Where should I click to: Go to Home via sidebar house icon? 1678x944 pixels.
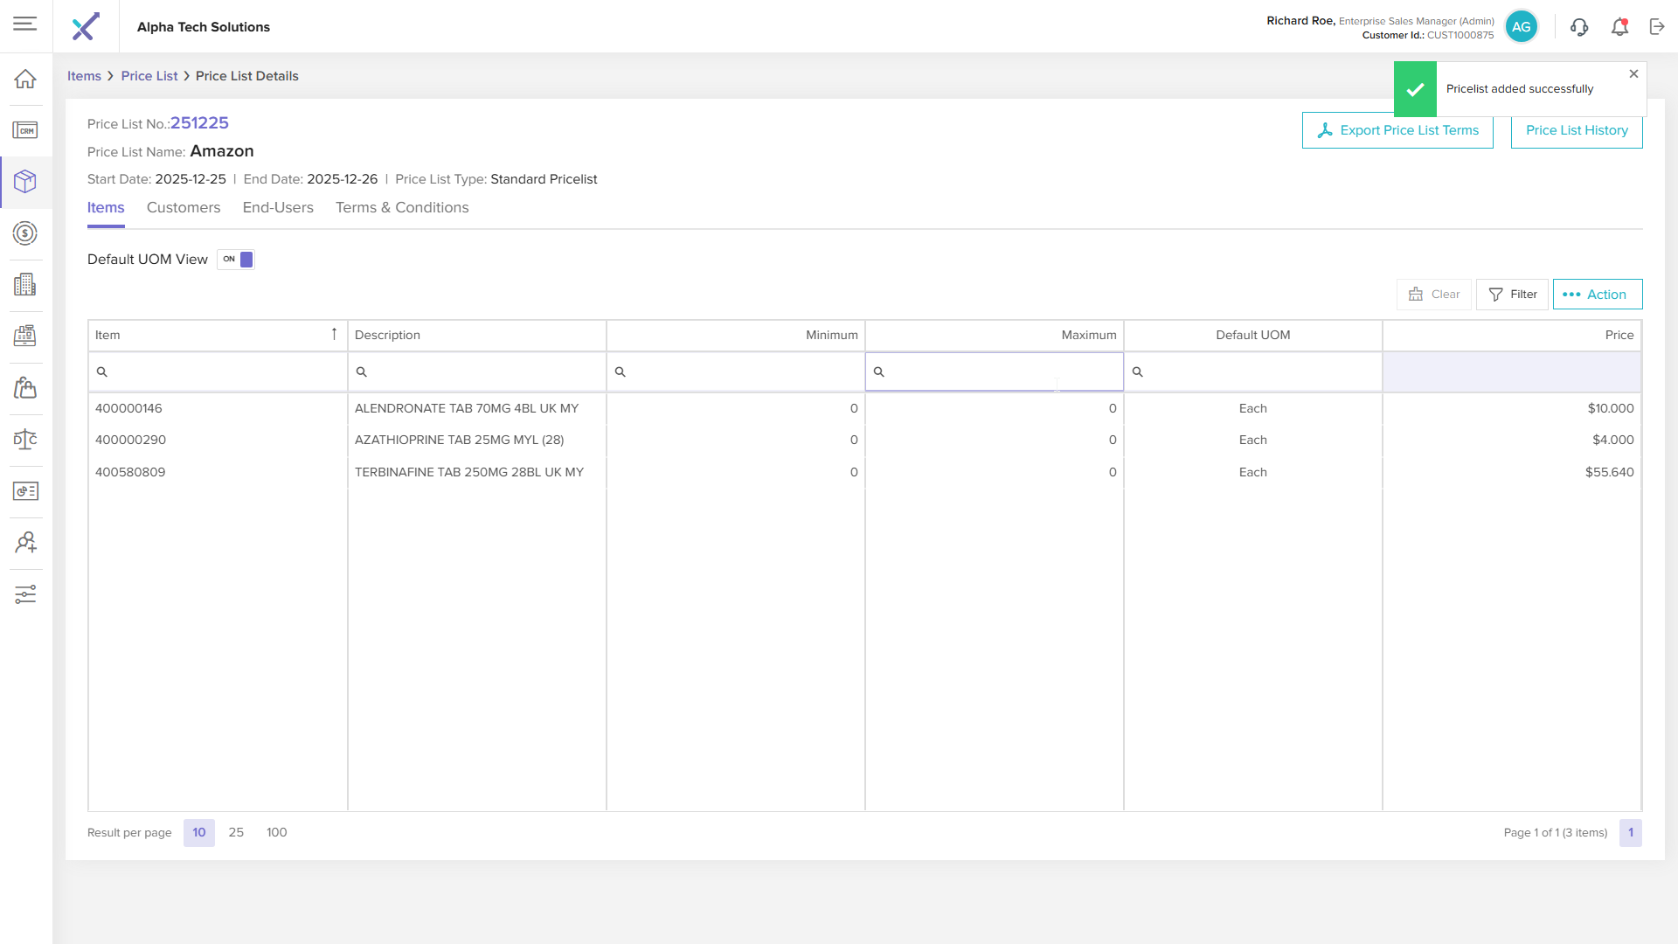(x=25, y=79)
